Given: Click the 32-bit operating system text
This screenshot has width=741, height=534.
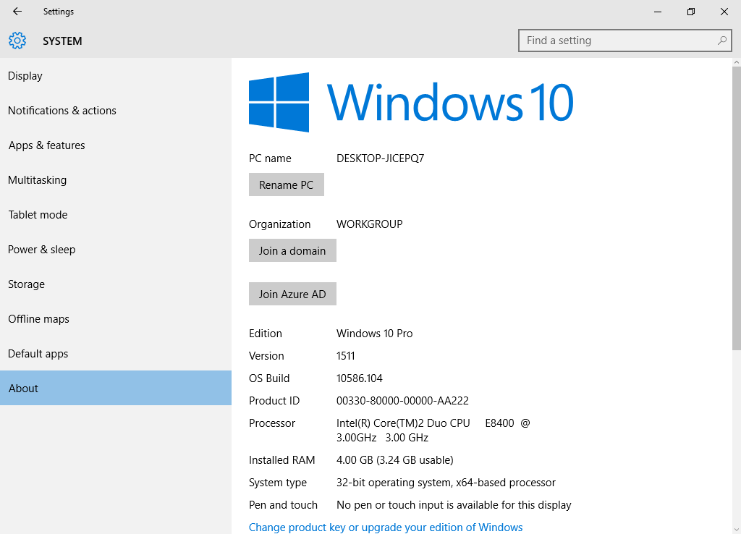Looking at the screenshot, I should tap(446, 483).
